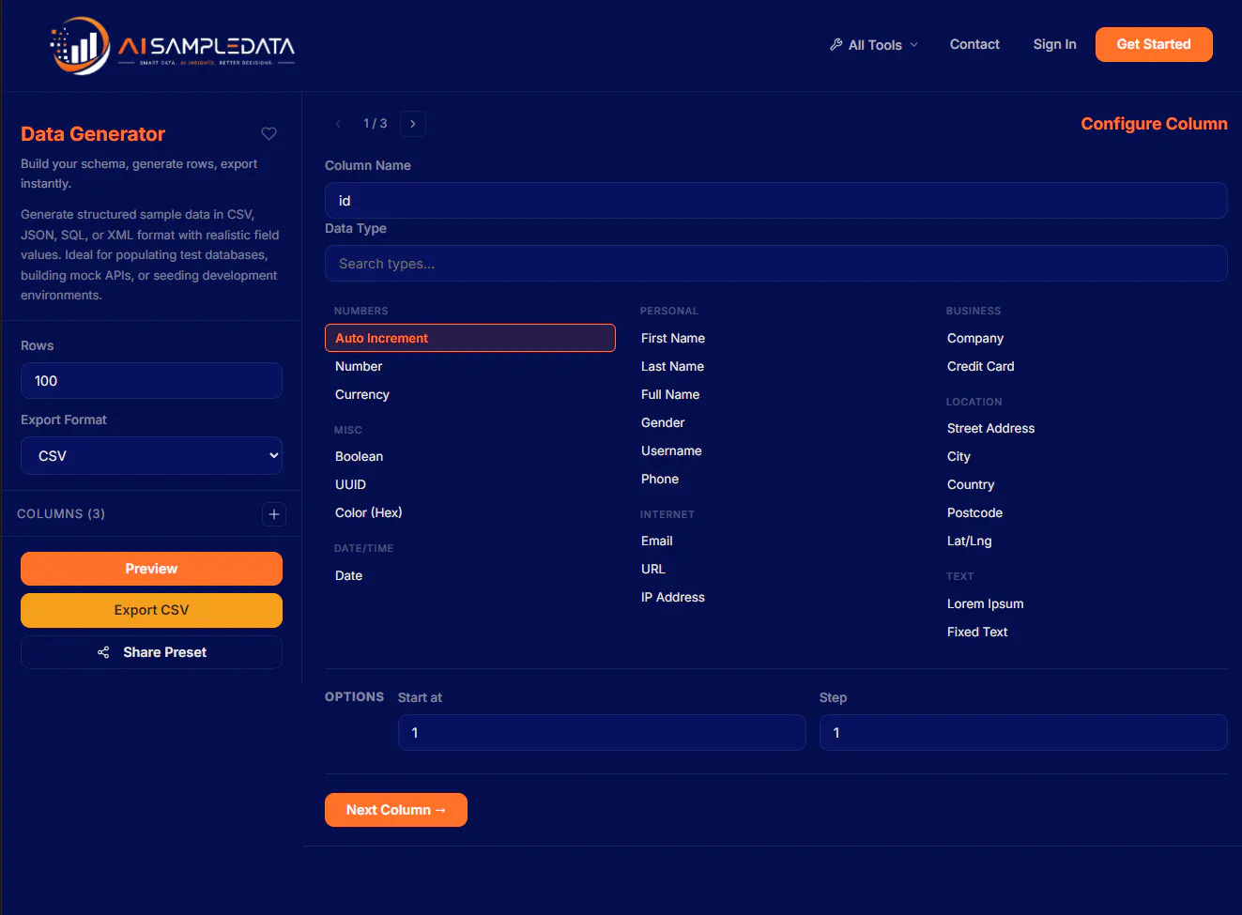Select the Color (Hex) data type
Screen dimensions: 1242x915
[x=369, y=513]
